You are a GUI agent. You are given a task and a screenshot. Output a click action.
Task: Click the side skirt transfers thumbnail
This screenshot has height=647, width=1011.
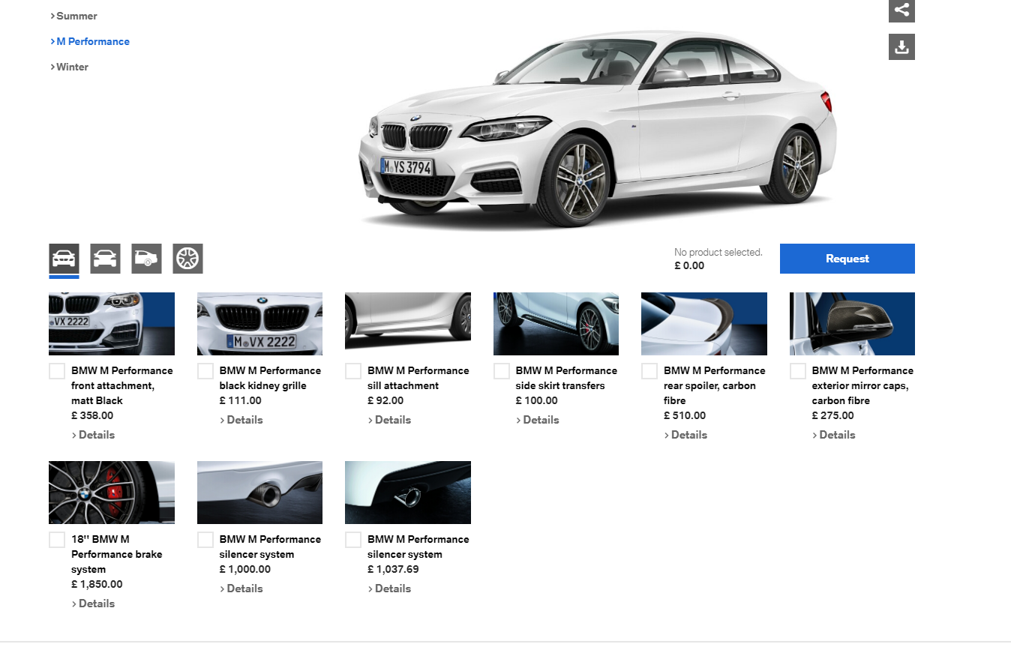556,324
